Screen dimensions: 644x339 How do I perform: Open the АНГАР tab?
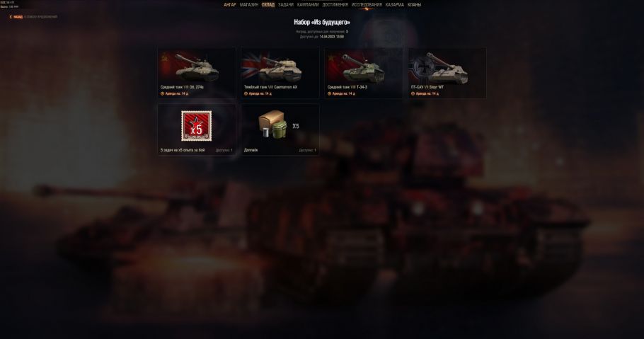(x=230, y=5)
